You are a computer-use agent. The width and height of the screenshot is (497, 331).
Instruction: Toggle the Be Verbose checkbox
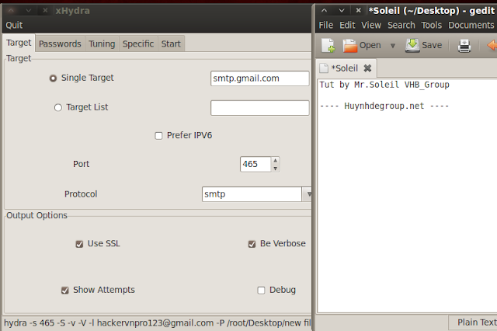tap(252, 244)
